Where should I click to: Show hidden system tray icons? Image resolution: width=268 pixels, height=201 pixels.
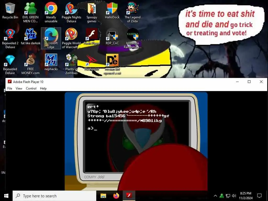pos(215,196)
